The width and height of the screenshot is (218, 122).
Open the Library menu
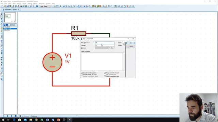click(x=35, y=4)
